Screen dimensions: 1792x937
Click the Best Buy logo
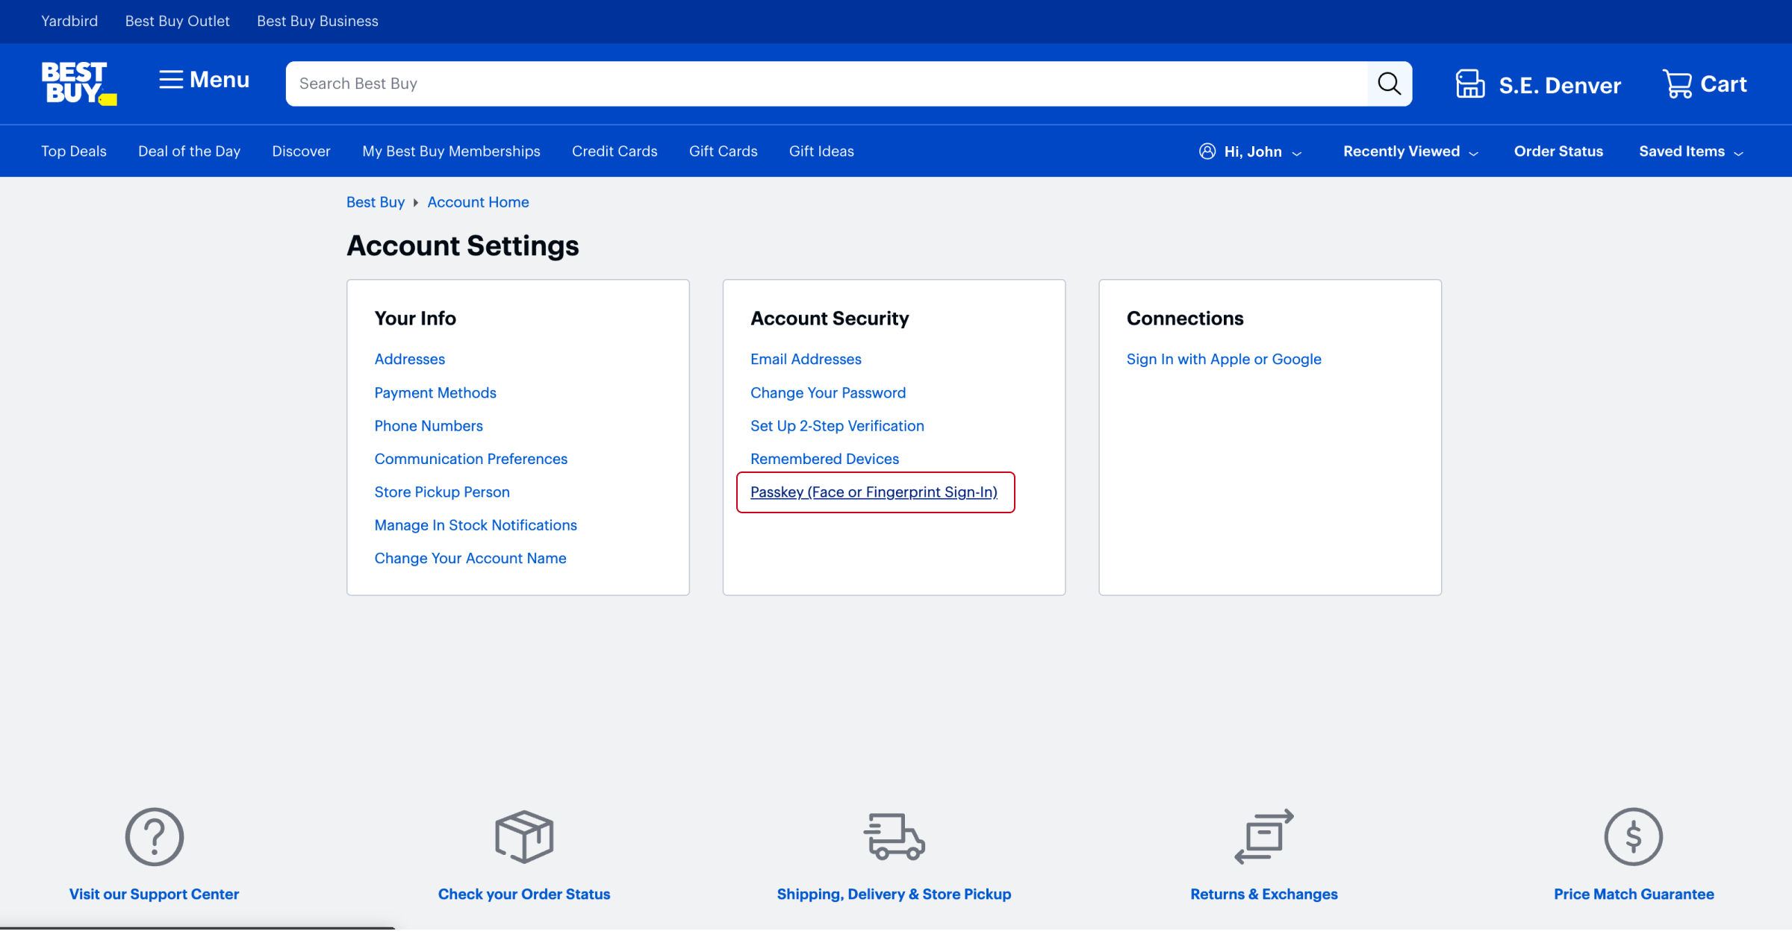pyautogui.click(x=78, y=84)
